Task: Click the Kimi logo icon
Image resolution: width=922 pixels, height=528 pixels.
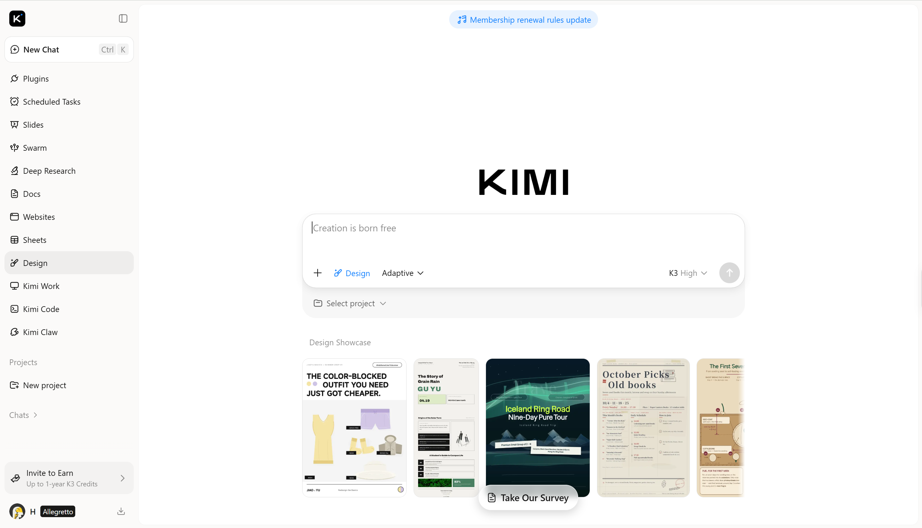Action: [17, 19]
